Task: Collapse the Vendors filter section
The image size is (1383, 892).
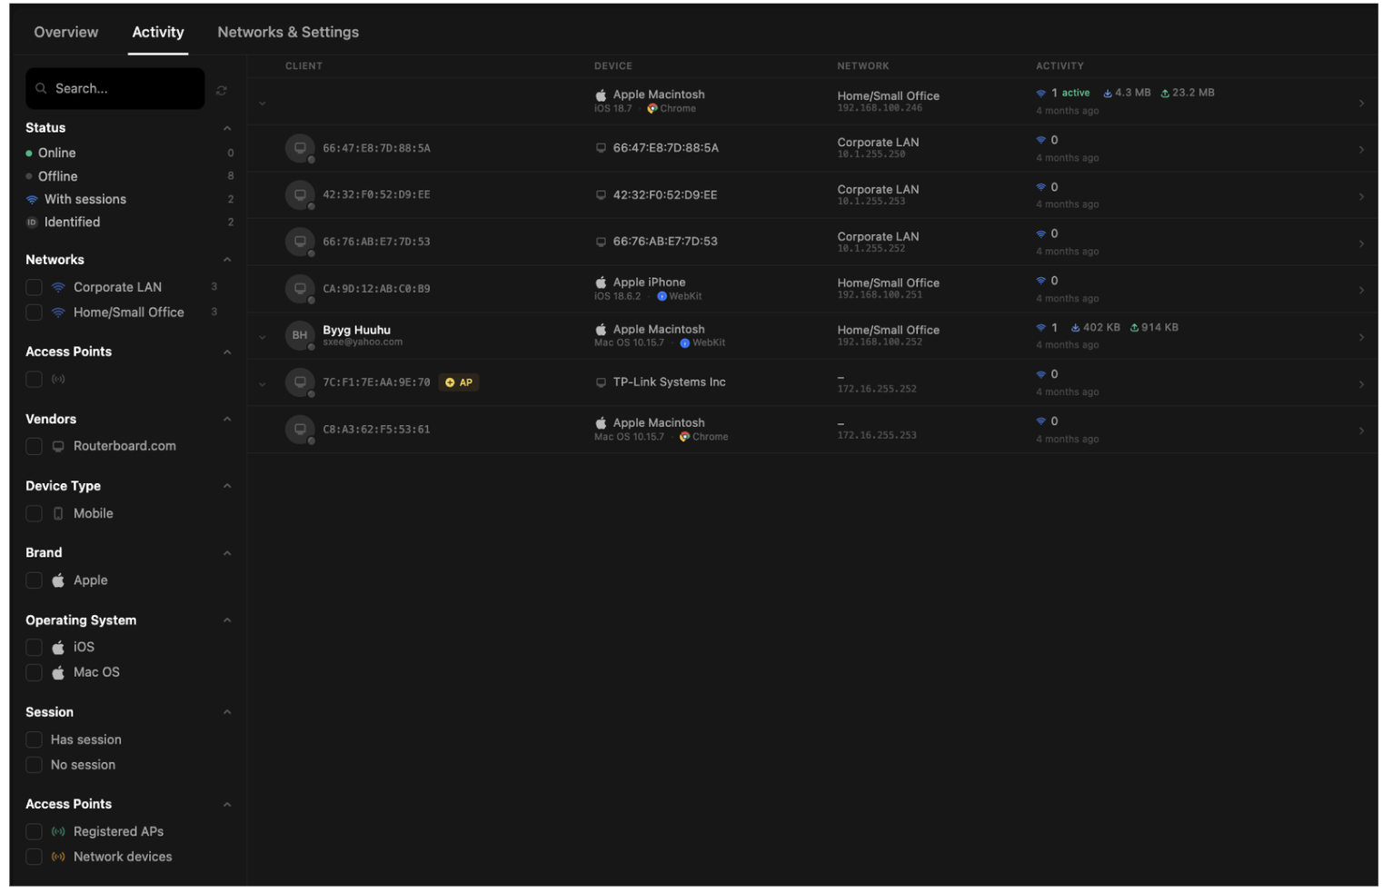Action: pos(227,419)
